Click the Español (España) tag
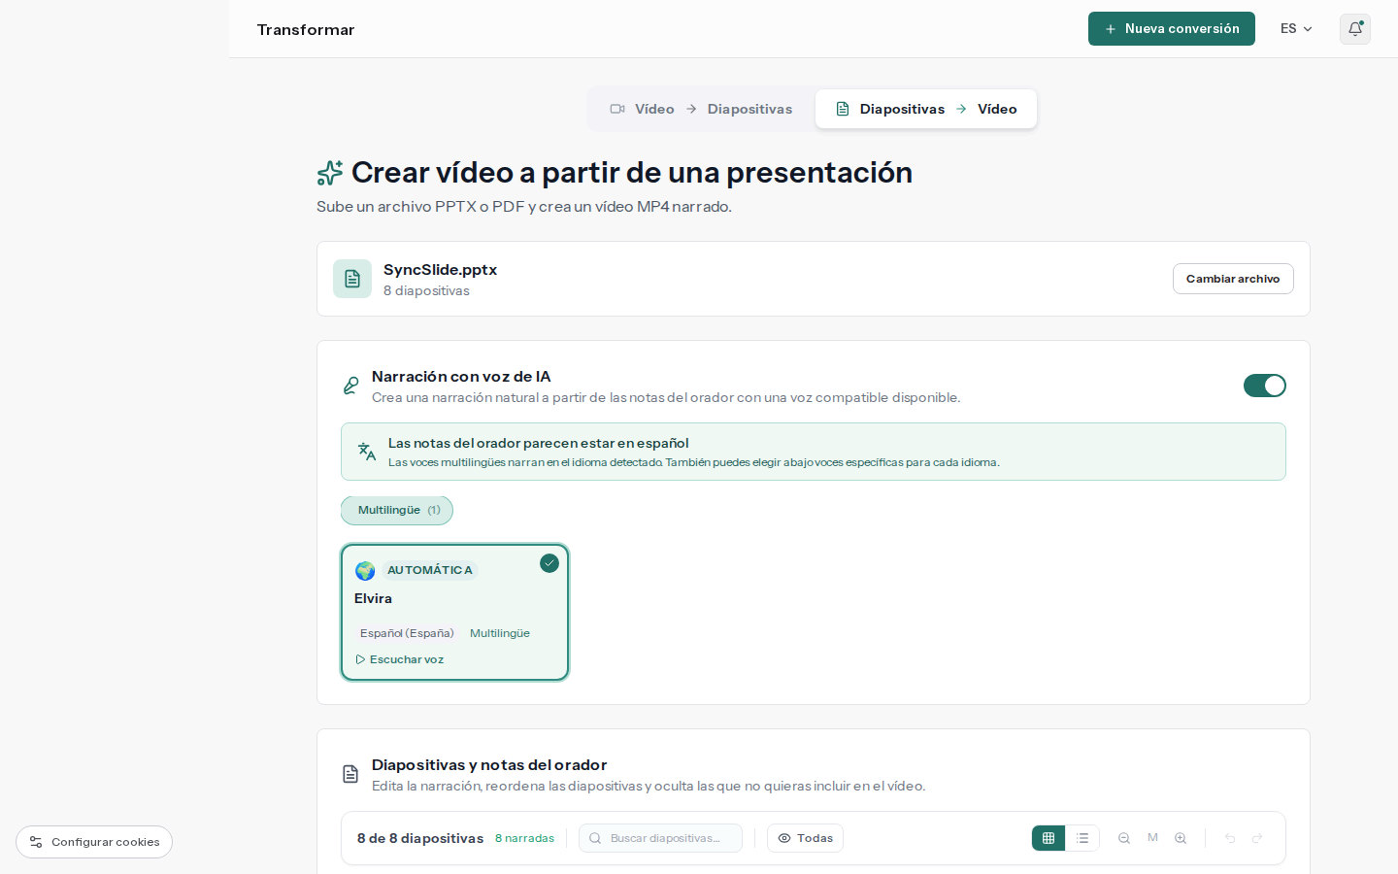This screenshot has width=1398, height=874. click(407, 633)
